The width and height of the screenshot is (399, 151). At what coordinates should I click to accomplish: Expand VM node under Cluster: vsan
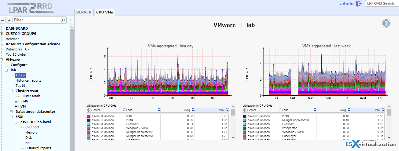pyautogui.click(x=16, y=106)
